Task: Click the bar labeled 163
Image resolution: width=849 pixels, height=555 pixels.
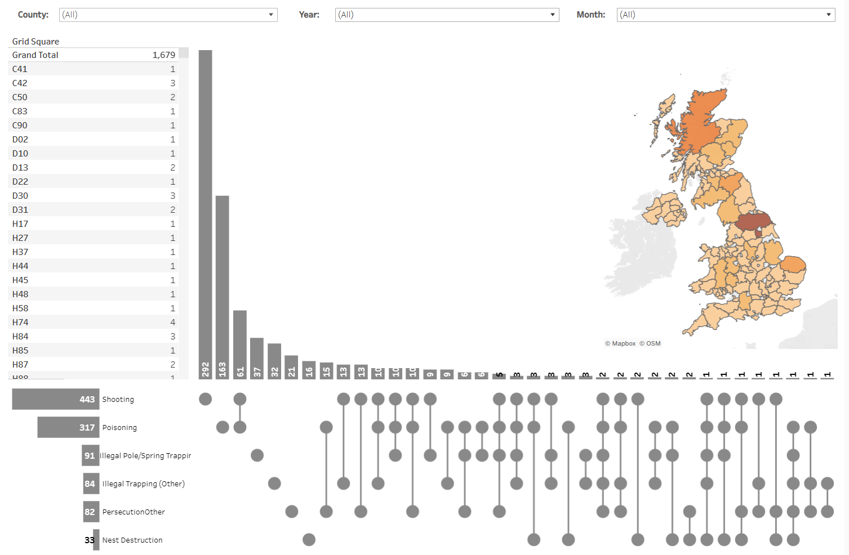Action: [222, 281]
